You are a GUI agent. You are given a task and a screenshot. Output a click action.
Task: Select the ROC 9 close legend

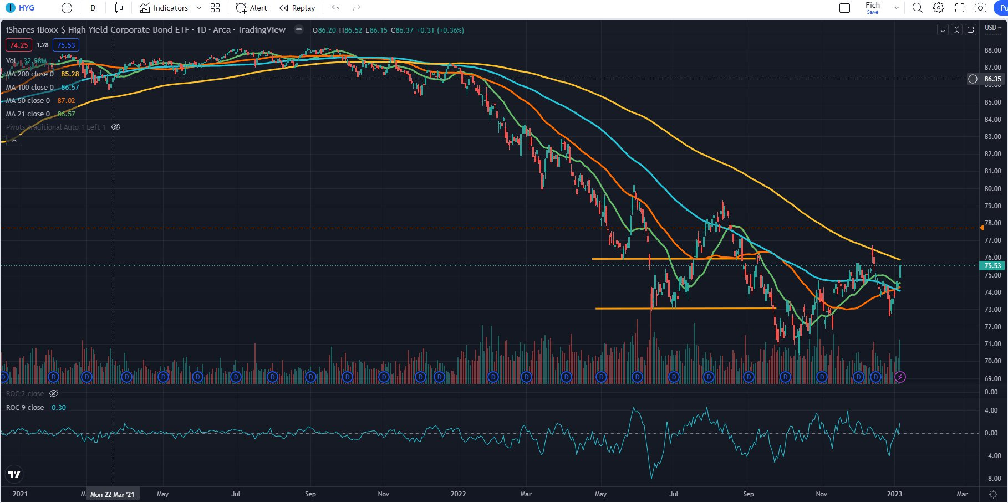tap(25, 407)
